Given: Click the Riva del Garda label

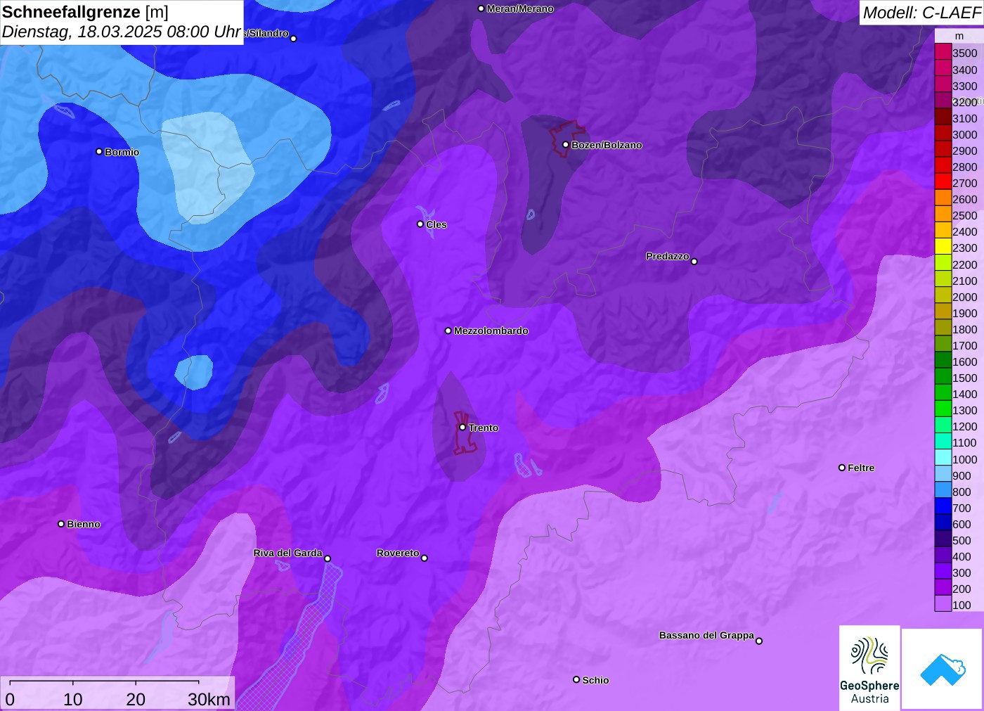Looking at the screenshot, I should point(287,553).
